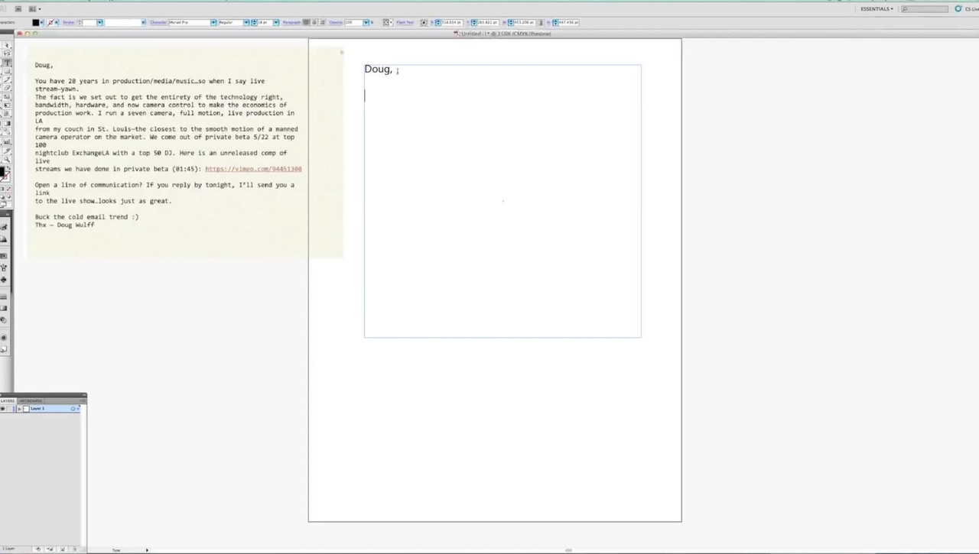
Task: Open the Opacity panel link
Action: pyautogui.click(x=336, y=22)
